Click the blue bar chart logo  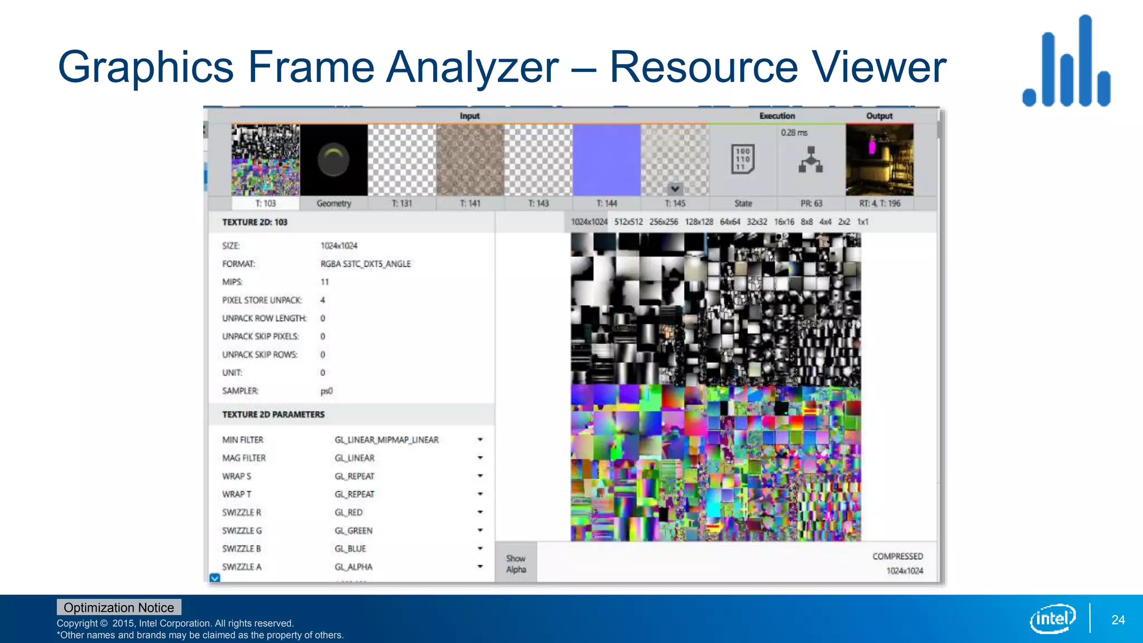pyautogui.click(x=1067, y=61)
